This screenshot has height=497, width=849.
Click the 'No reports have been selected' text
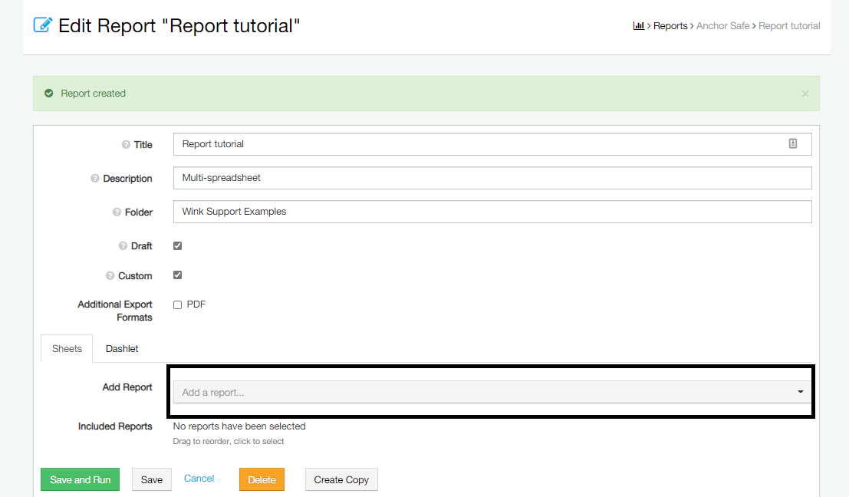(x=239, y=426)
